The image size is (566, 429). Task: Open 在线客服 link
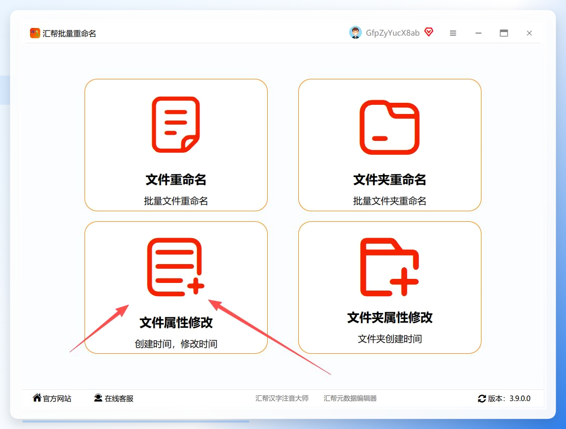point(119,398)
